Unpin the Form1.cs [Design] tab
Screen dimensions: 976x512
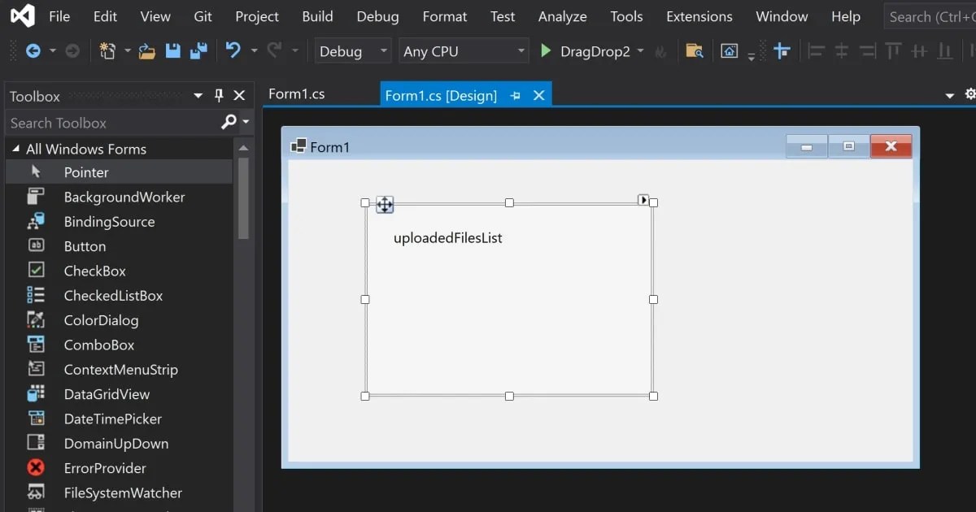515,95
